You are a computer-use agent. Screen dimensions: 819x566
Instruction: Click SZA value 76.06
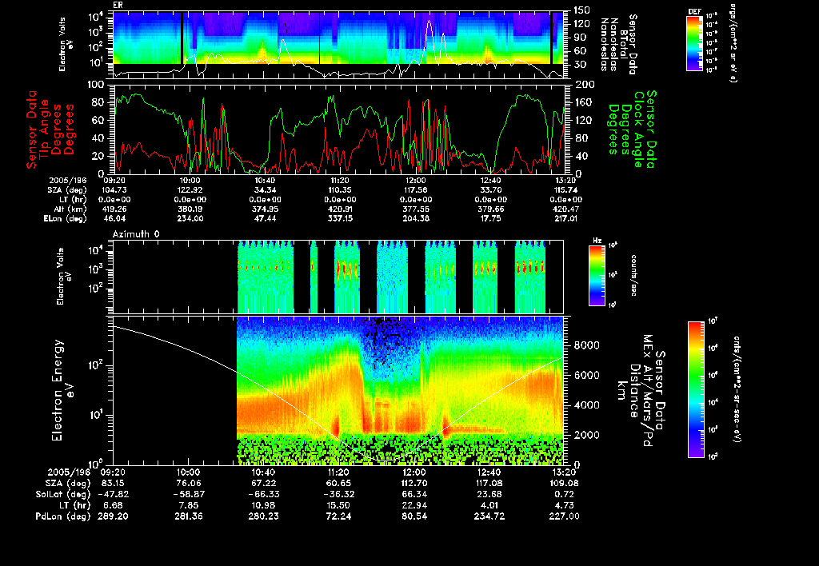188,484
